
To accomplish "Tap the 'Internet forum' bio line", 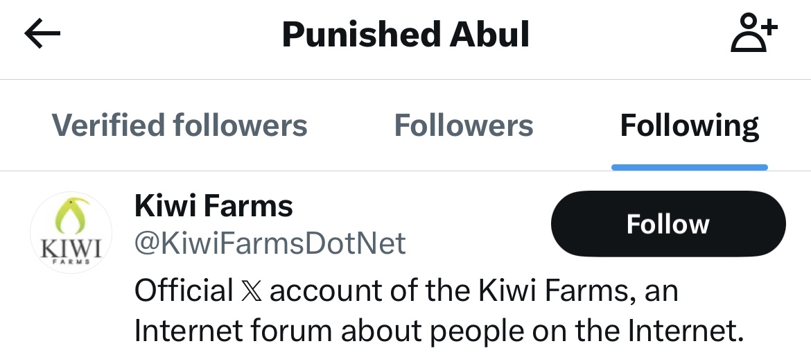I will pos(438,332).
